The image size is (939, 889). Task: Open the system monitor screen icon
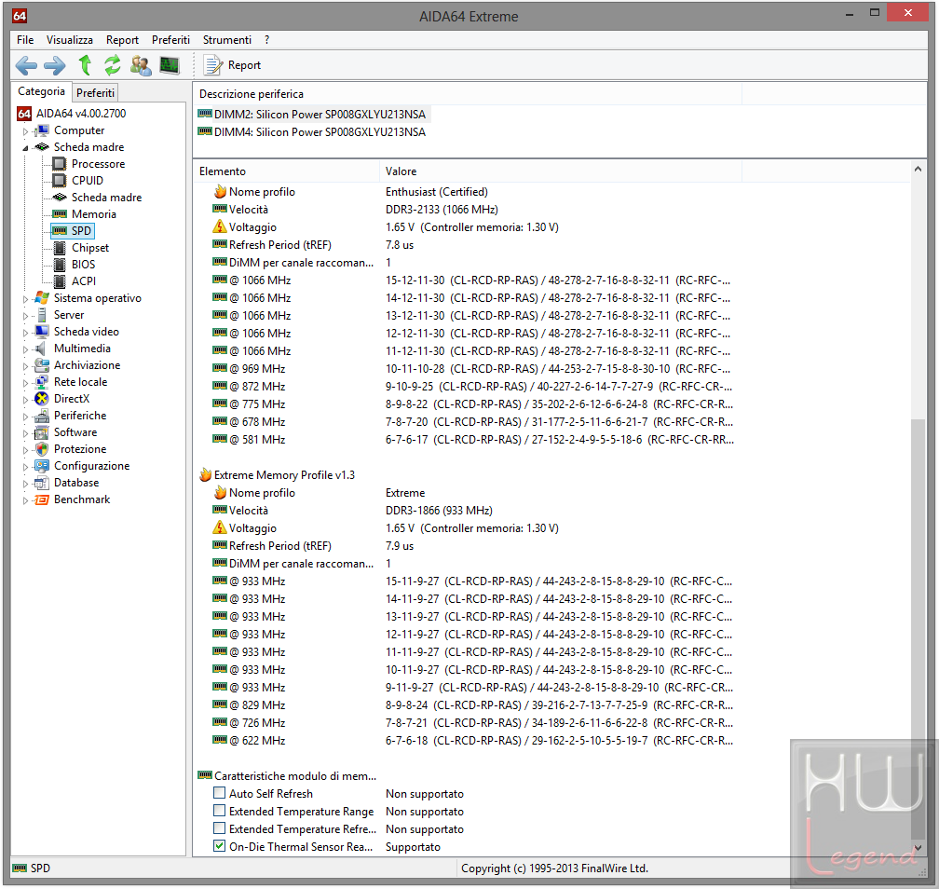(x=170, y=64)
